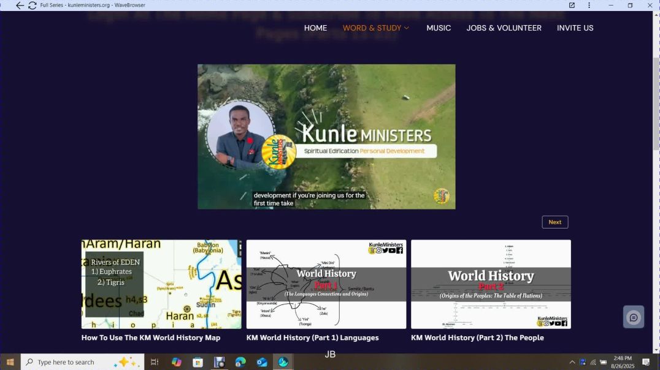Open the notification center icon
The width and height of the screenshot is (660, 370).
(x=646, y=362)
